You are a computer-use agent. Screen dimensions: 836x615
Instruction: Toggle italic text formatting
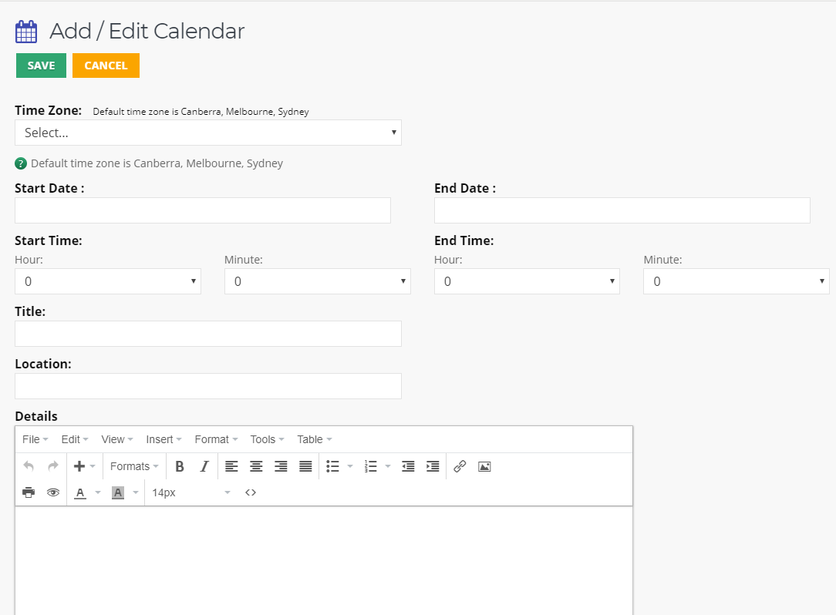click(x=204, y=466)
